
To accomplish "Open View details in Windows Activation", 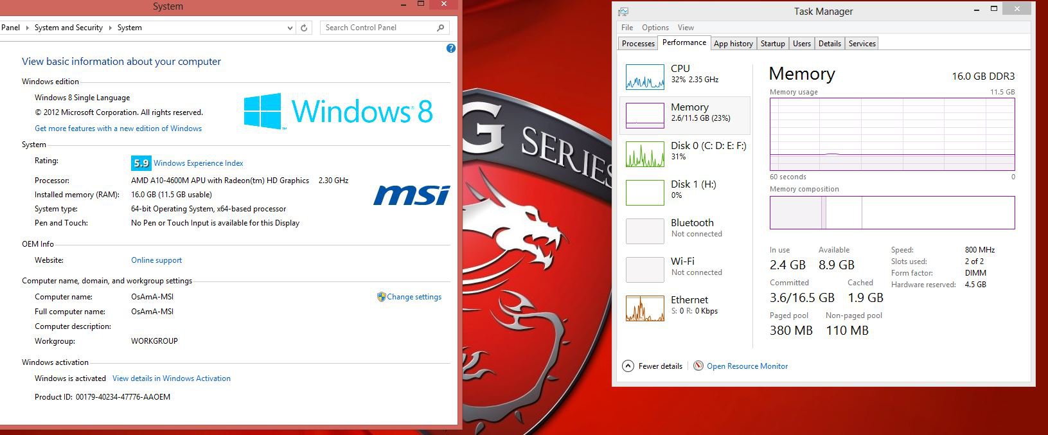I will [x=172, y=378].
